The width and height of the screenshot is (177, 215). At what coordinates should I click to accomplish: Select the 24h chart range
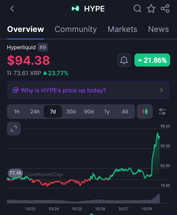35,112
